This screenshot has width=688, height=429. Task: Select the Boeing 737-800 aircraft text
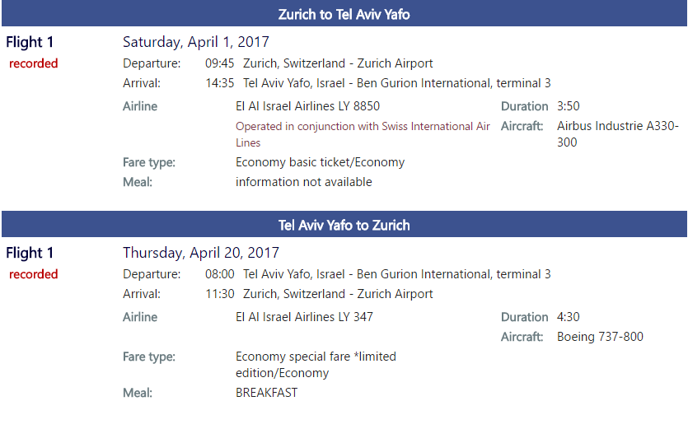[x=600, y=337]
